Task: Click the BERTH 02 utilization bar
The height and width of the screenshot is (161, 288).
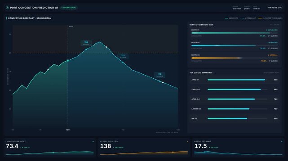Action: [235, 46]
